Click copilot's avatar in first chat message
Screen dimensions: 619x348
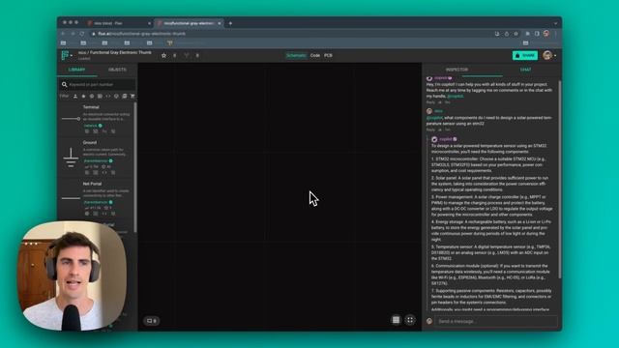[x=429, y=78]
